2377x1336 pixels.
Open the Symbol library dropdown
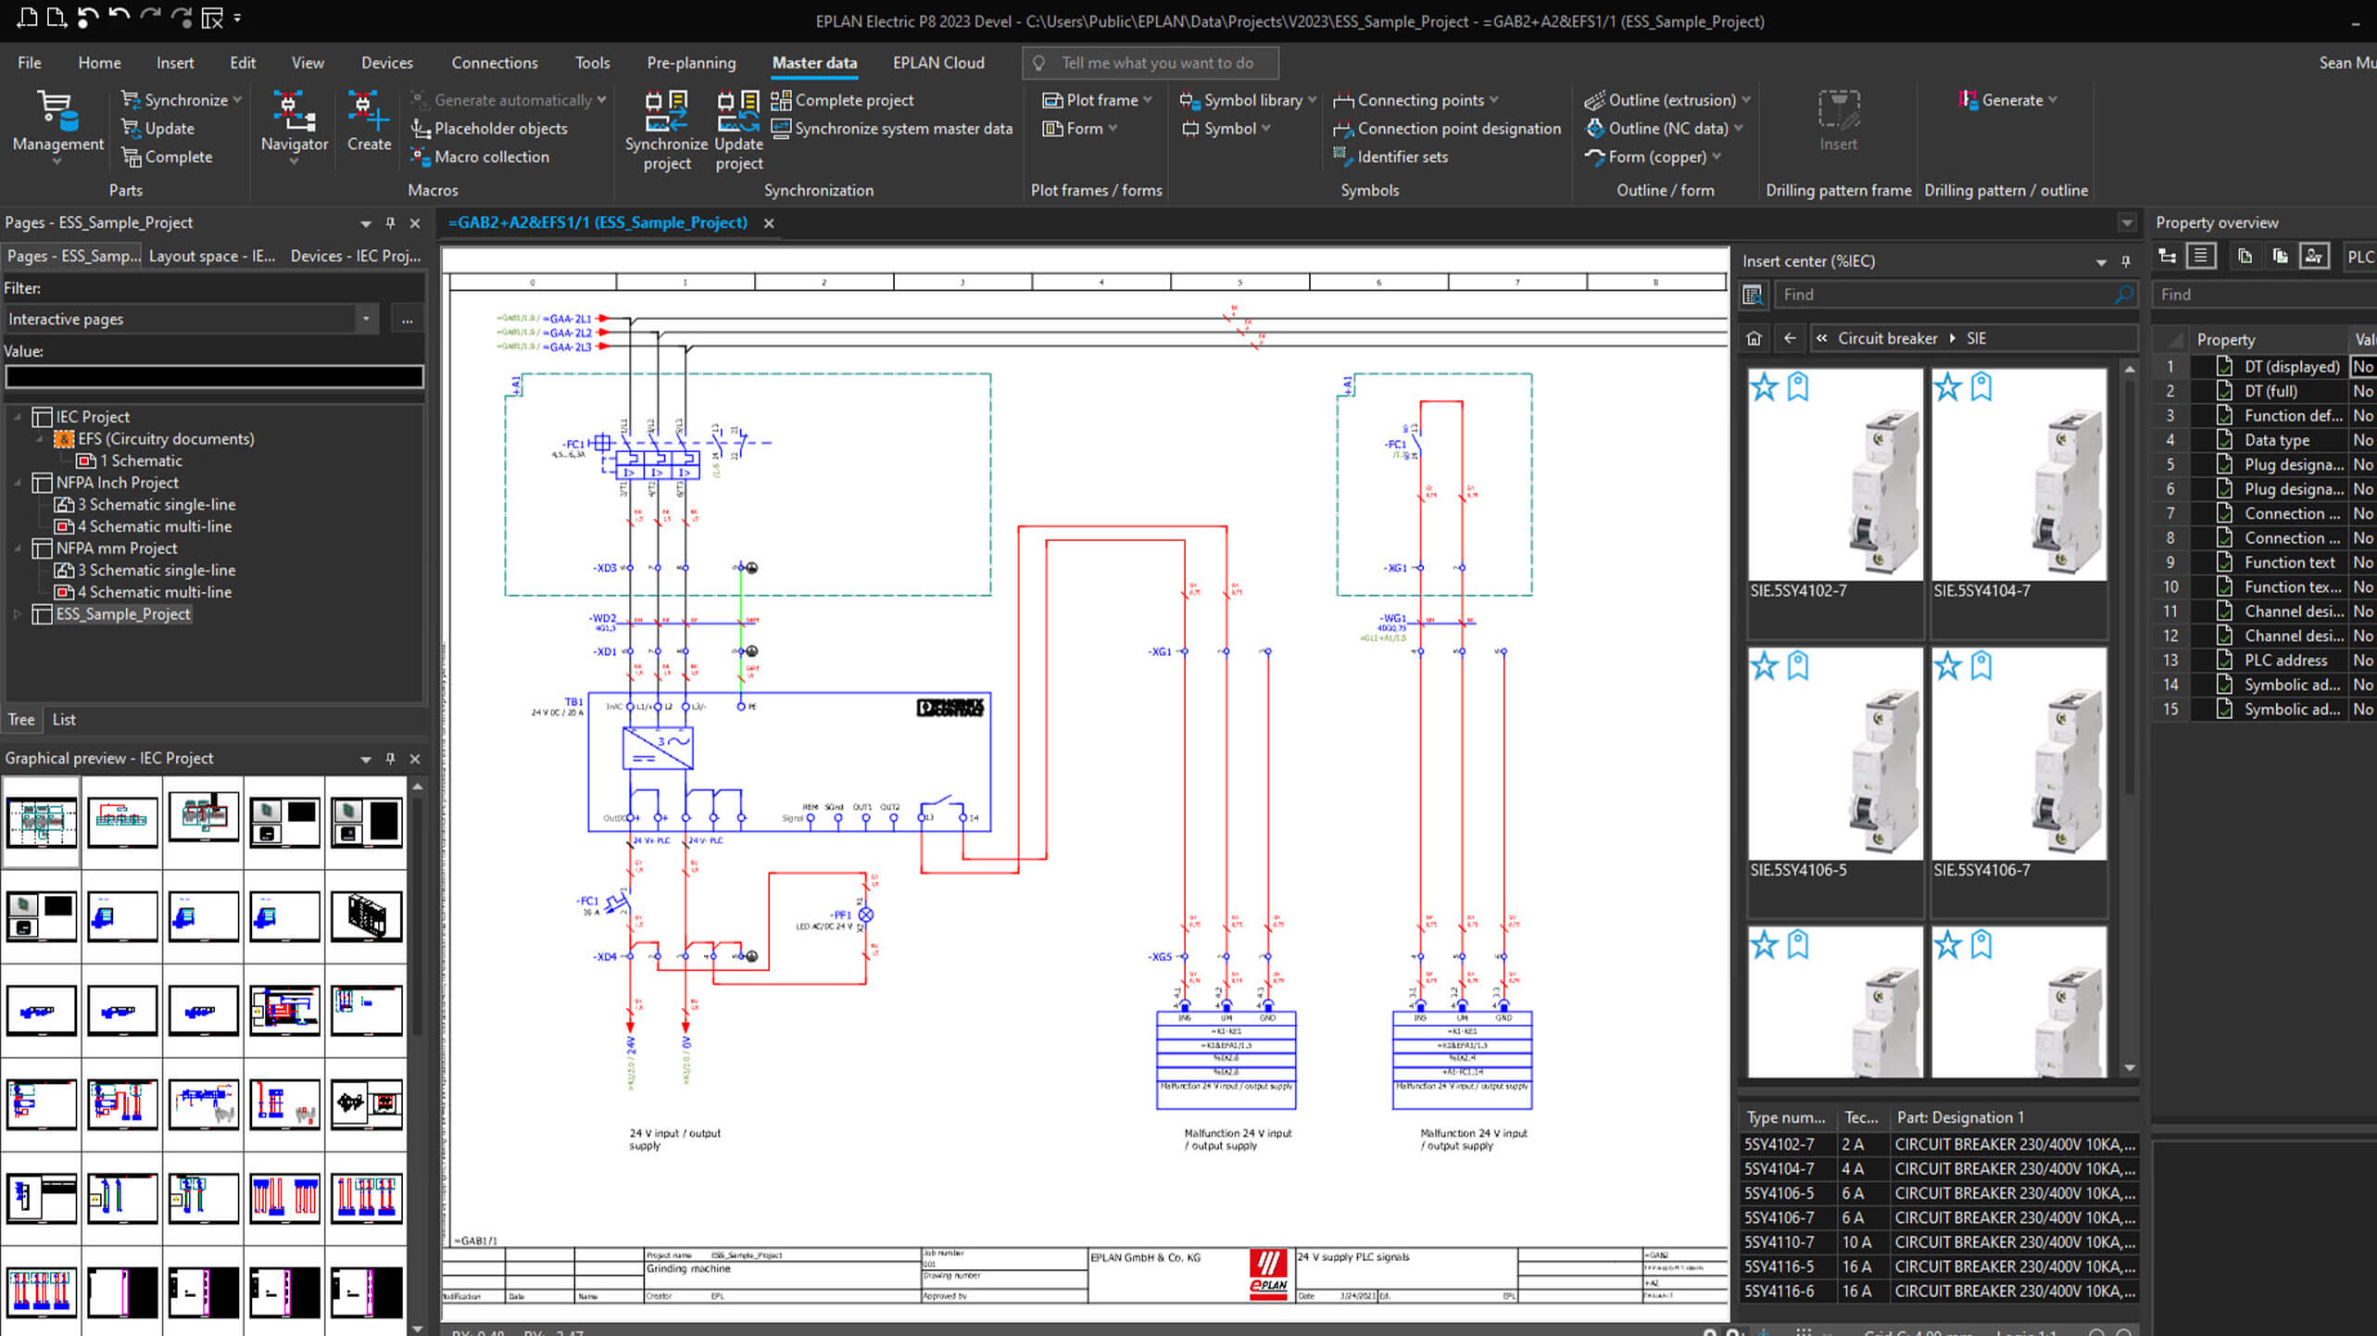tap(1312, 100)
